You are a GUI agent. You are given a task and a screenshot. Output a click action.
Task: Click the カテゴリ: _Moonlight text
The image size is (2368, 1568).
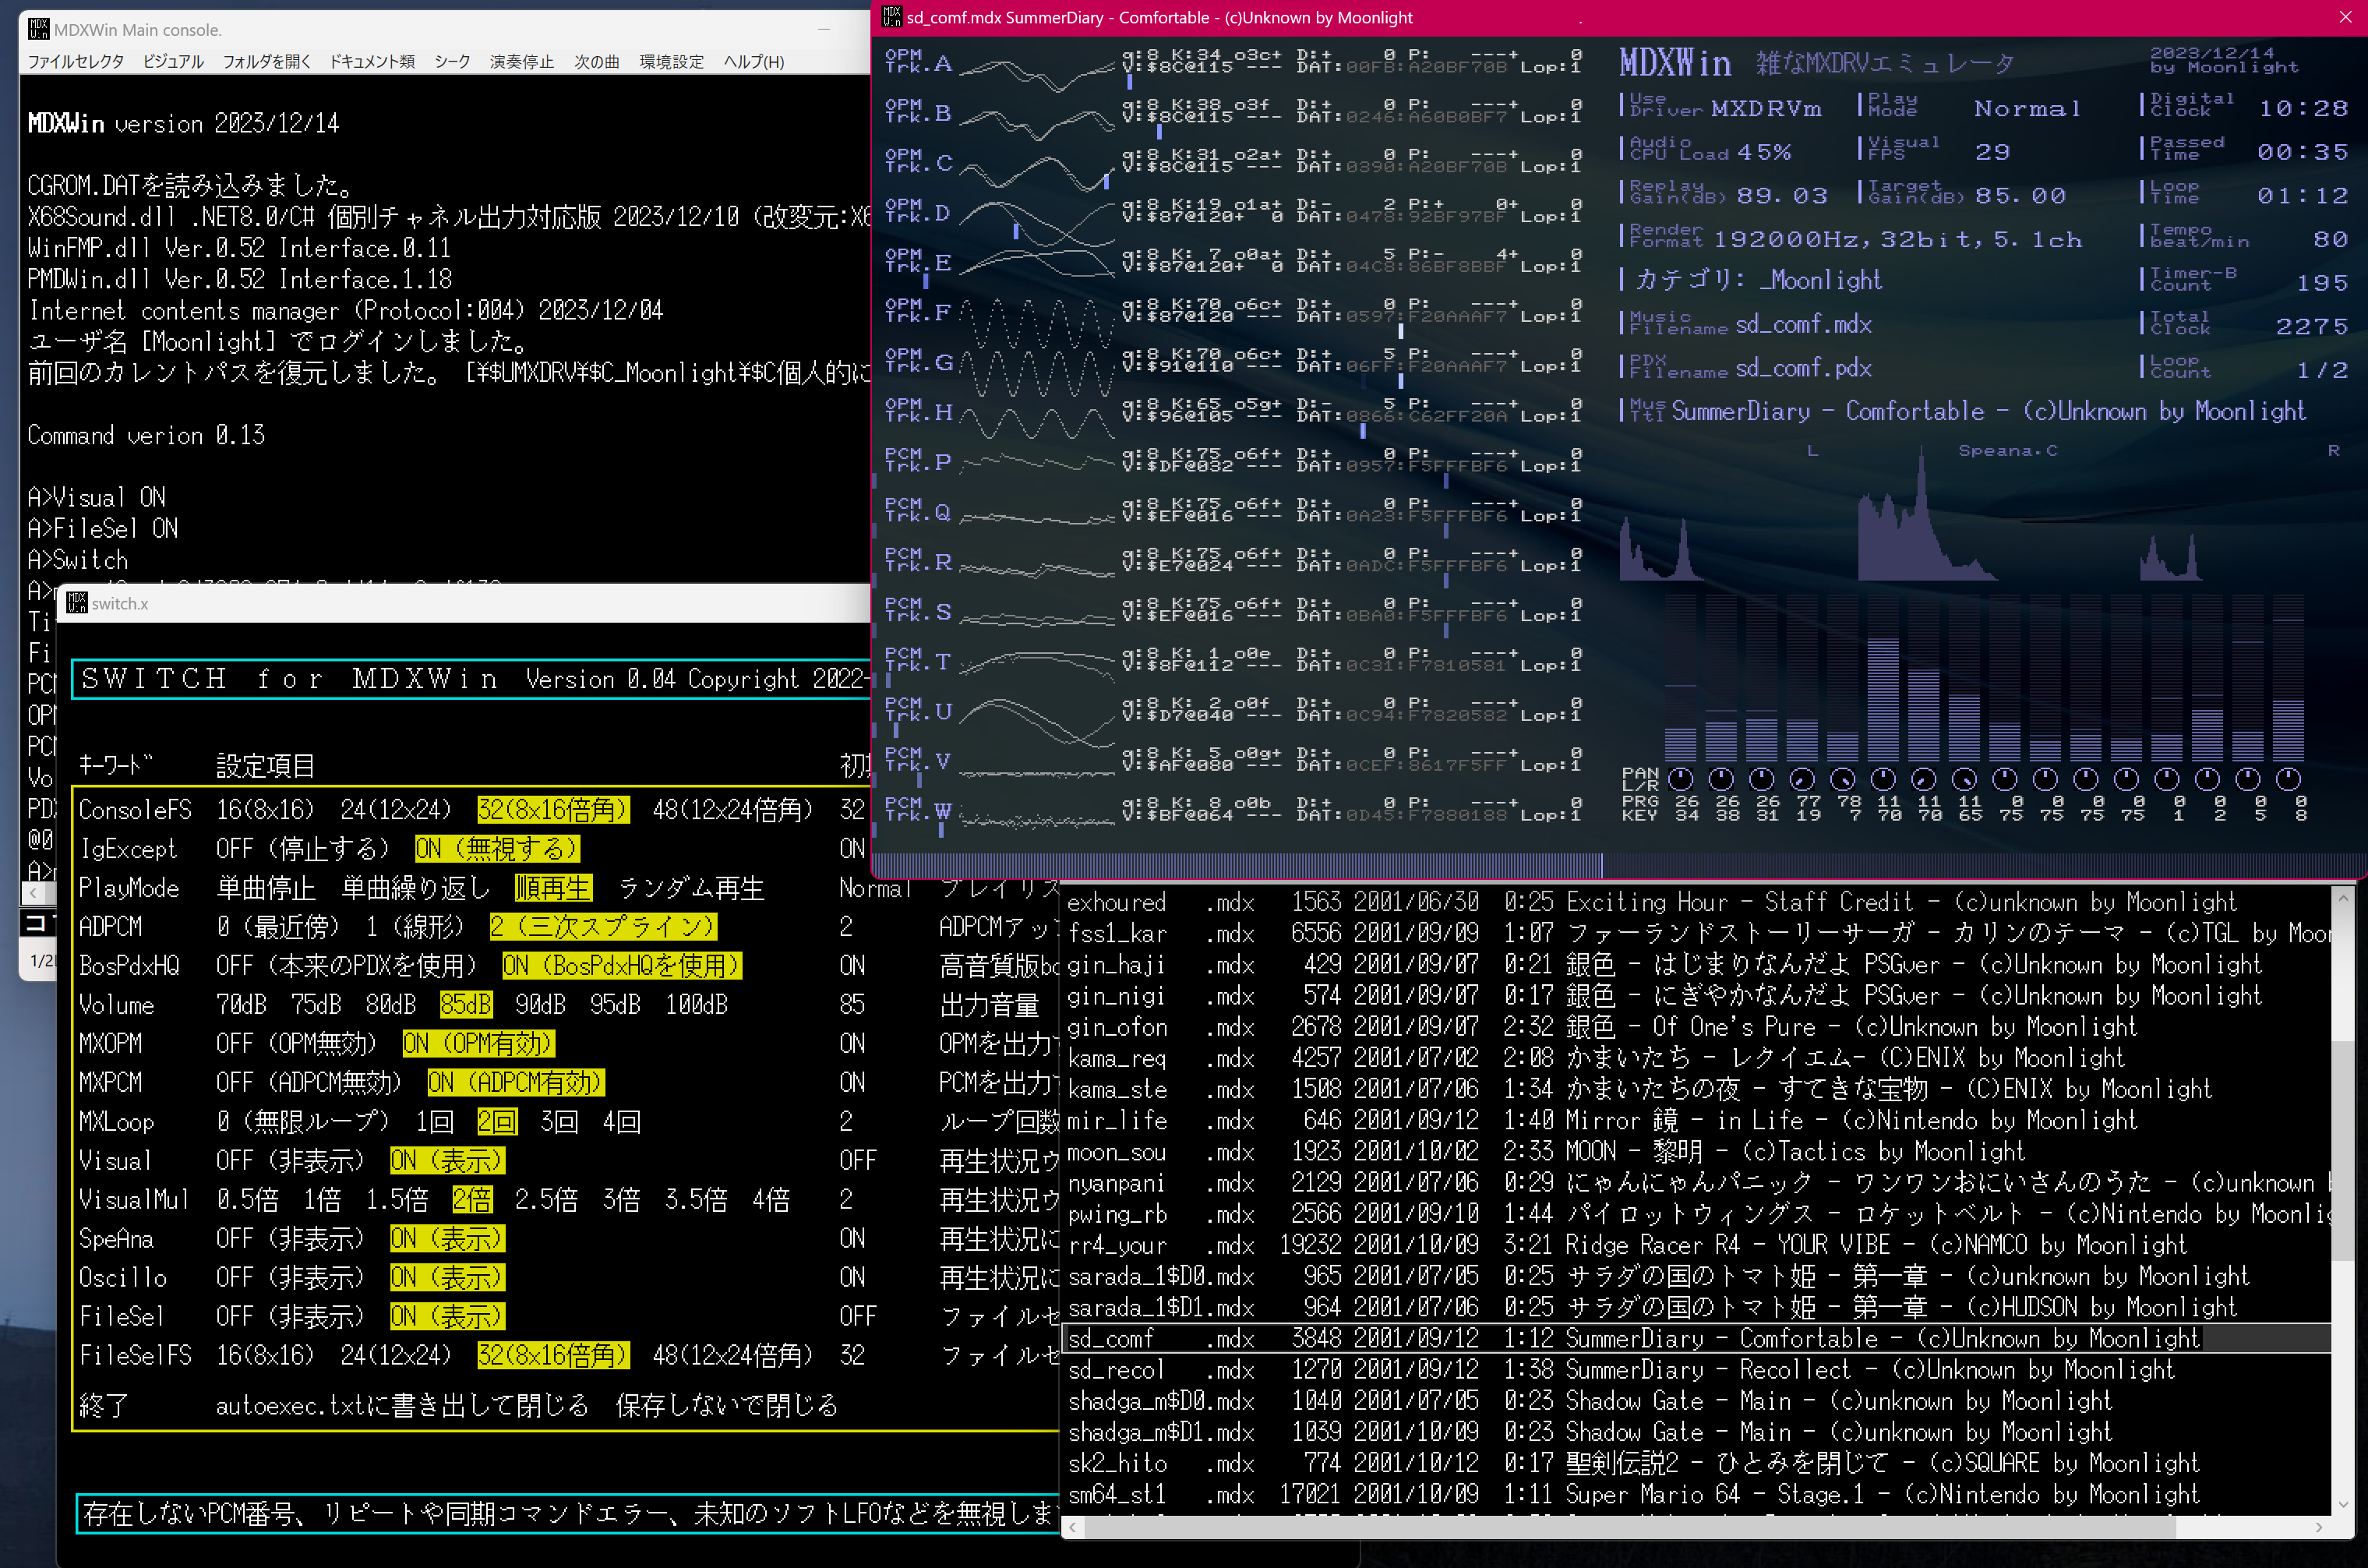tap(1758, 280)
